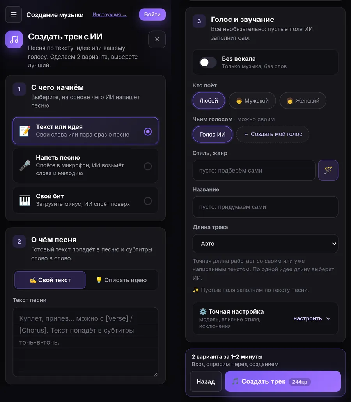Close the track creation panel
Screen dimensions: 351x402
tap(157, 39)
